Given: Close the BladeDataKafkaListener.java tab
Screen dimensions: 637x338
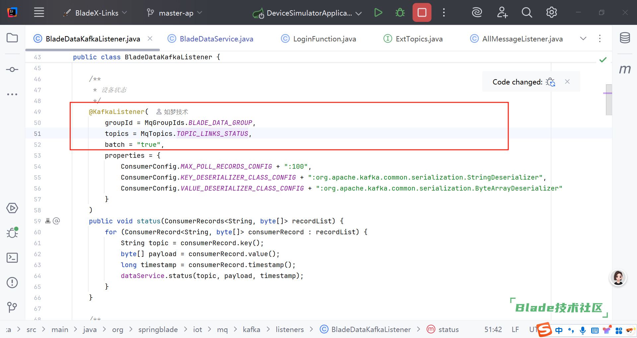Looking at the screenshot, I should (150, 39).
